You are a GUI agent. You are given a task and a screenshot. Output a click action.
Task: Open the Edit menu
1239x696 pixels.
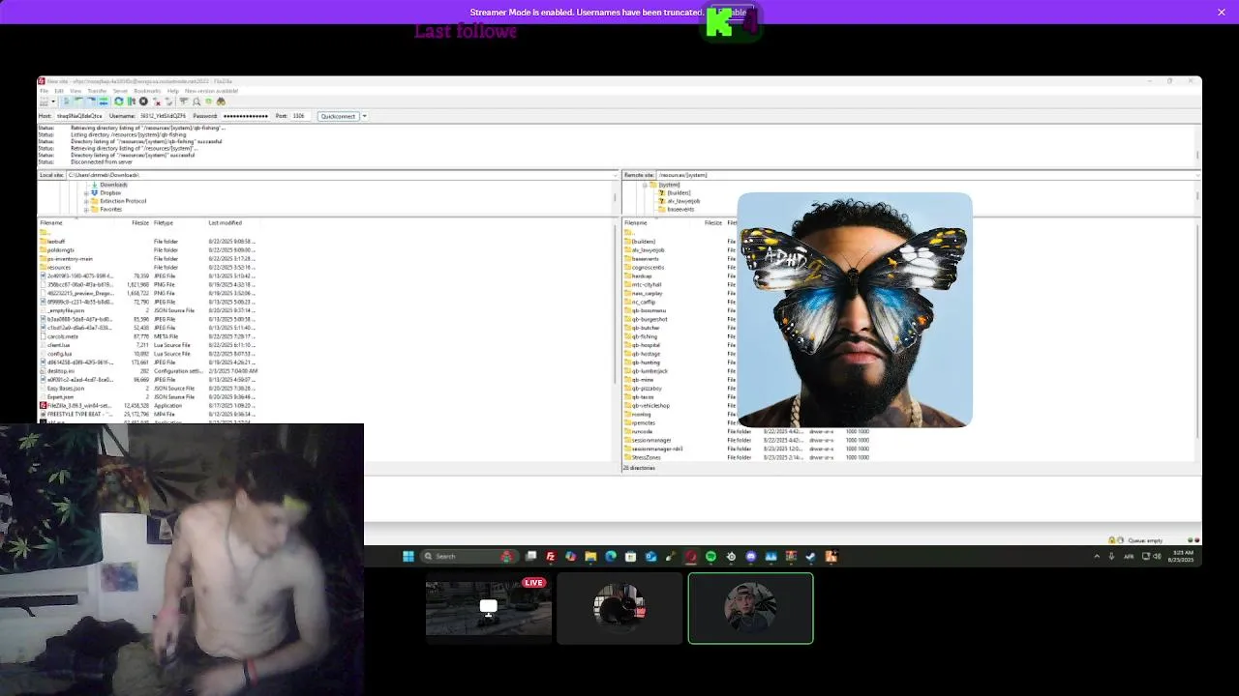pyautogui.click(x=59, y=91)
